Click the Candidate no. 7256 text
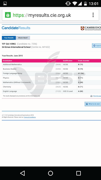 tap(27, 44)
